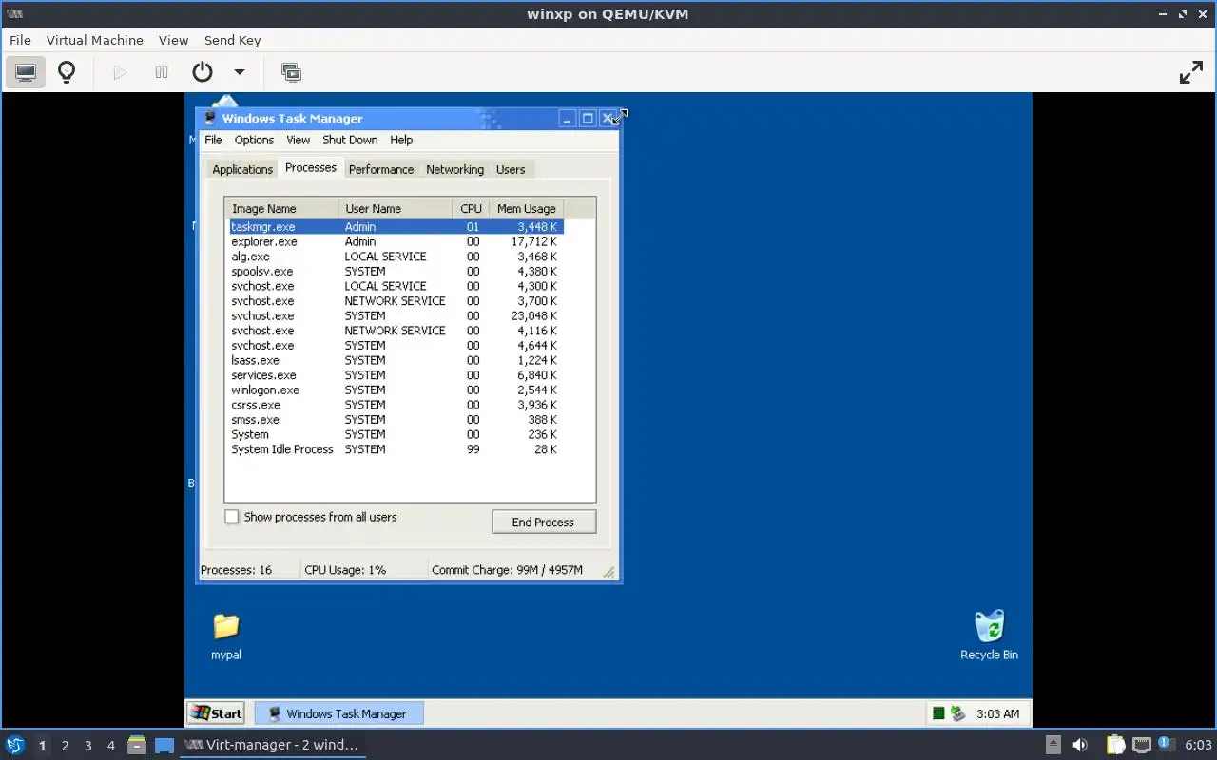This screenshot has height=760, width=1217.
Task: Select the System Idle Process row
Action: pos(396,449)
